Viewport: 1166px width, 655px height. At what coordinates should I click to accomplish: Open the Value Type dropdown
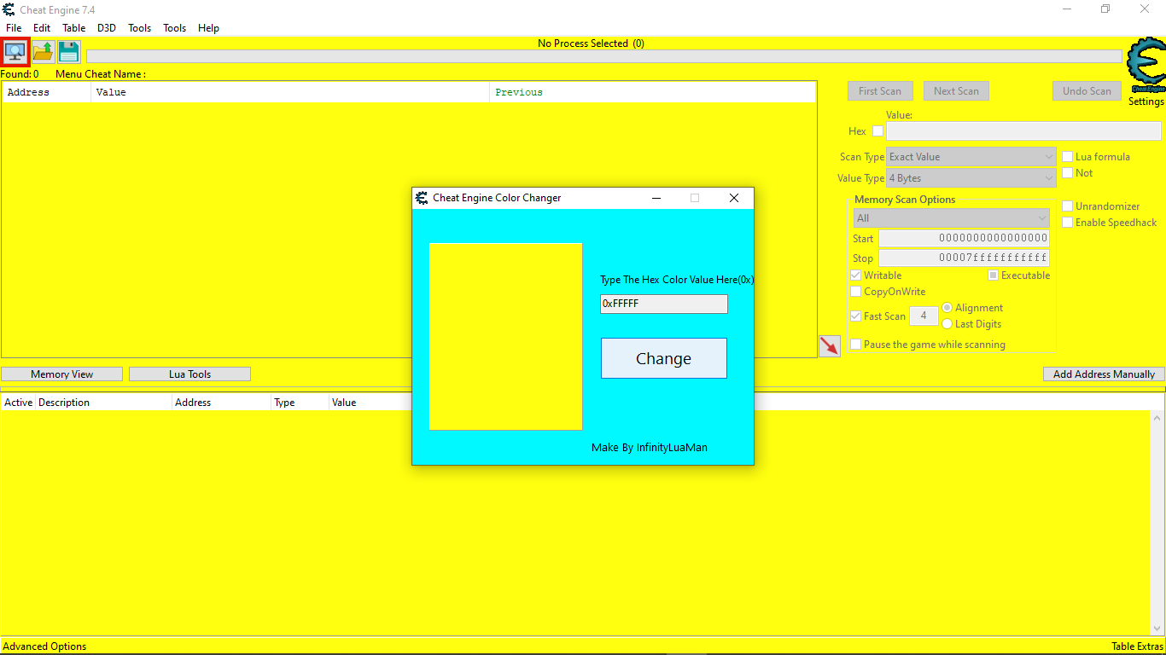971,178
